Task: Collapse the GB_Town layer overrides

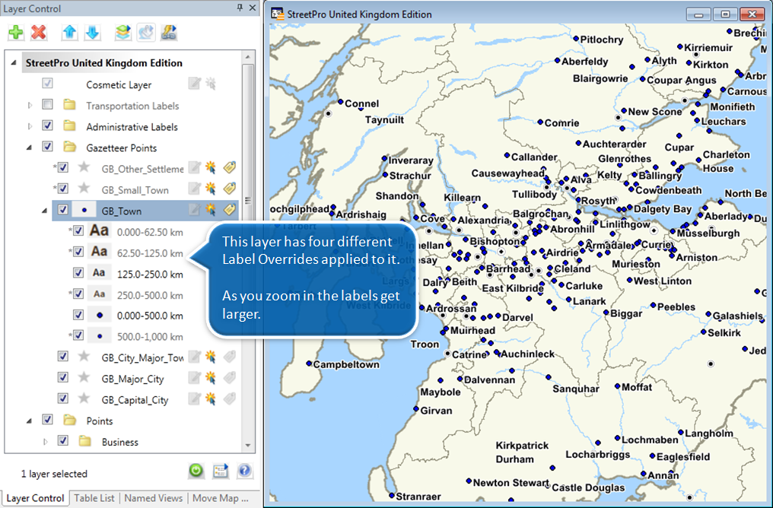Action: pos(44,211)
